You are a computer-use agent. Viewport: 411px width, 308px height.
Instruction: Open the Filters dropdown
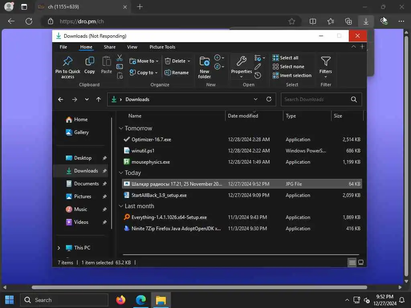coord(326,67)
